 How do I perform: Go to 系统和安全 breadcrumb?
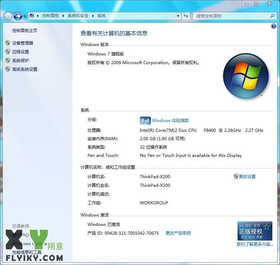78,16
